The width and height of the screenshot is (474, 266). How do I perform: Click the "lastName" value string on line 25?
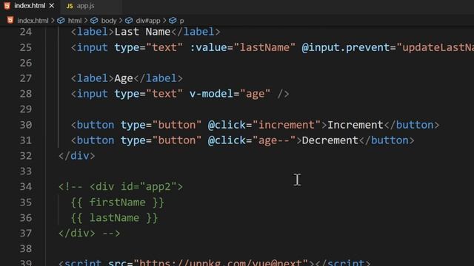click(264, 47)
